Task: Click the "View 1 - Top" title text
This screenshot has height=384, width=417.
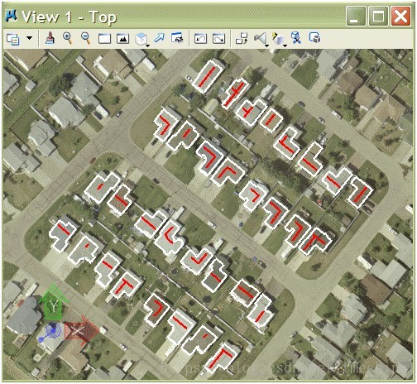Action: (x=69, y=17)
